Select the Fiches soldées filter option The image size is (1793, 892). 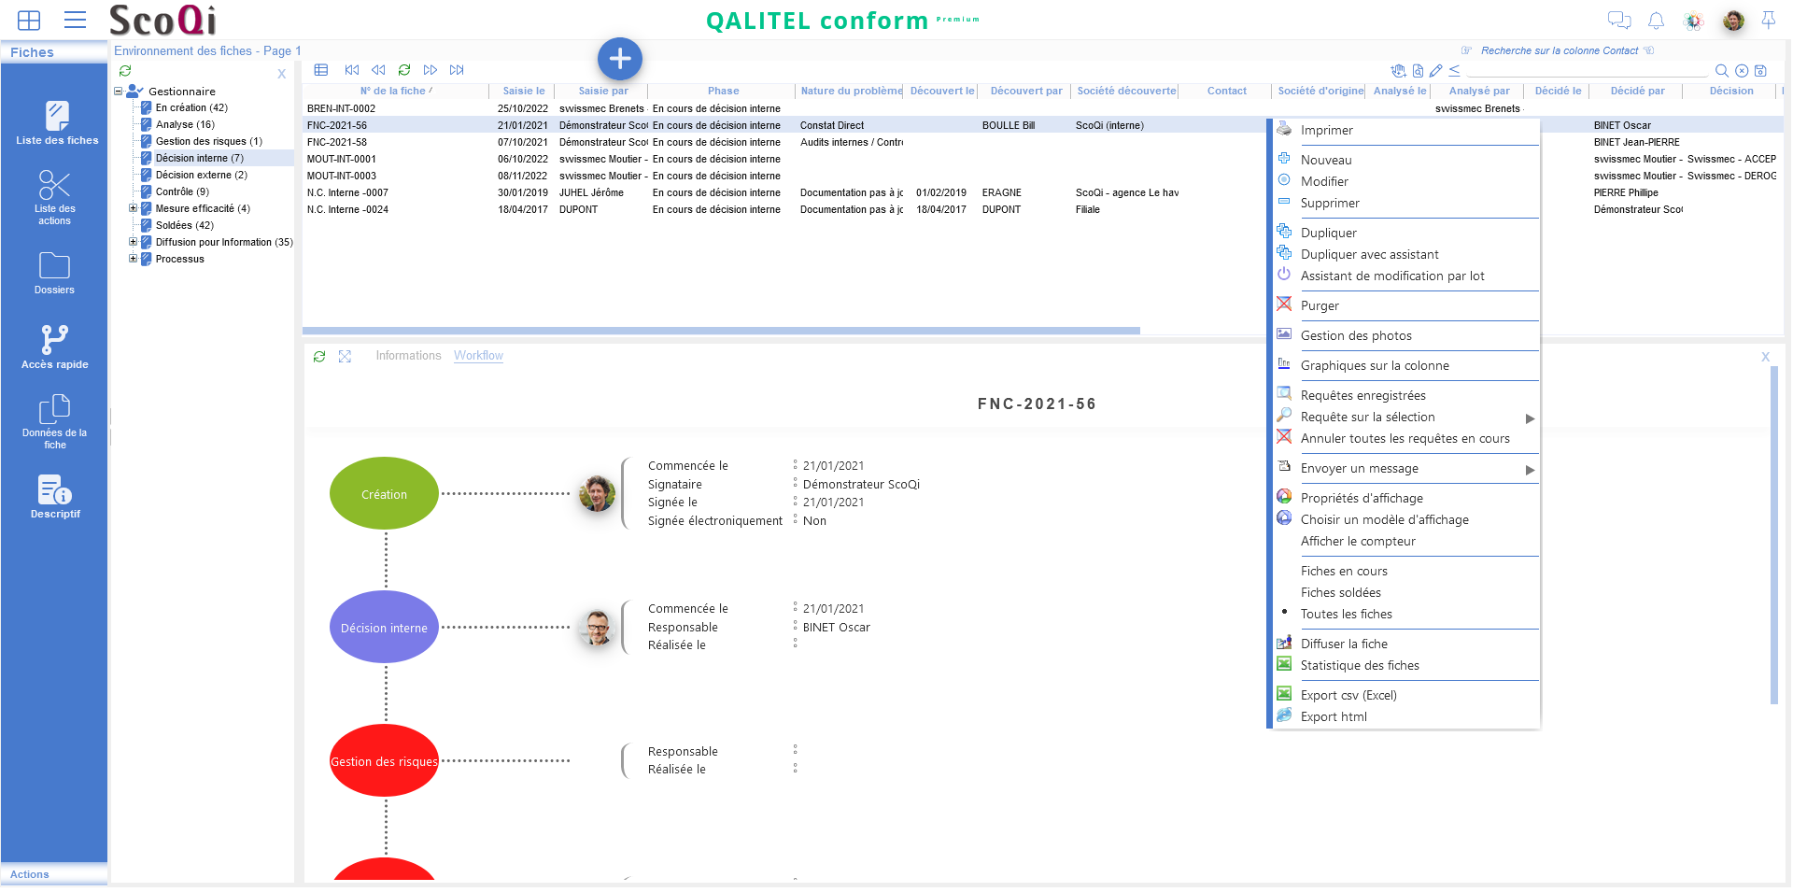[x=1340, y=592]
